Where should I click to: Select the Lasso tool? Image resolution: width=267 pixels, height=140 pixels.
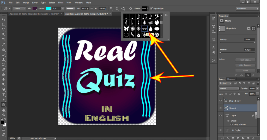[4, 29]
